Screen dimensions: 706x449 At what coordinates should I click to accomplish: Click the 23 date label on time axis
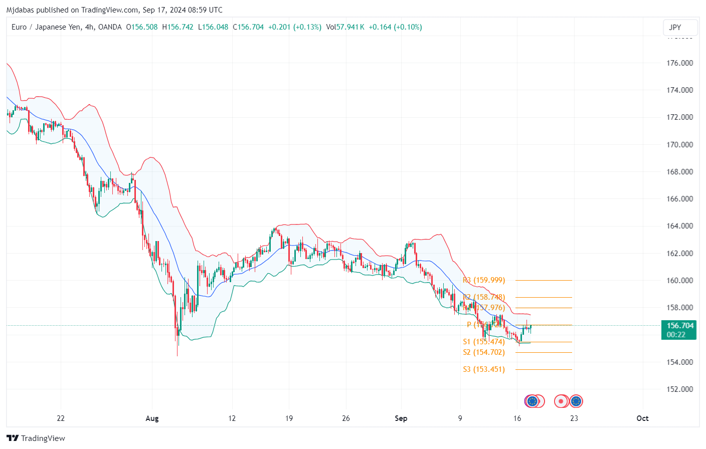coord(574,418)
